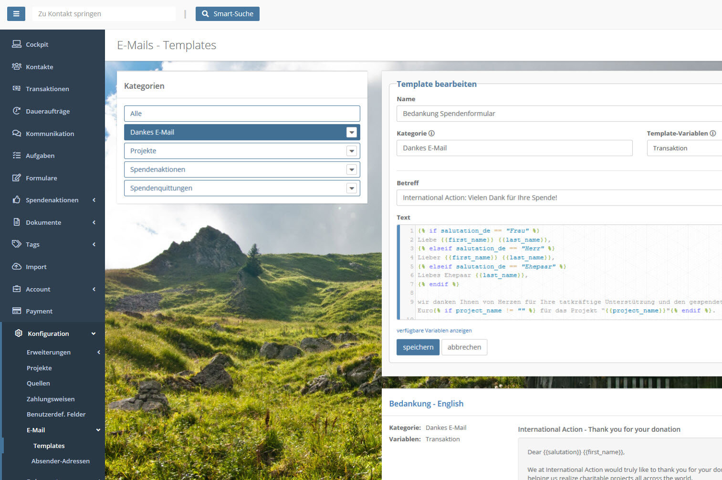Click the Kontakte people icon
The image size is (722, 480).
17,67
